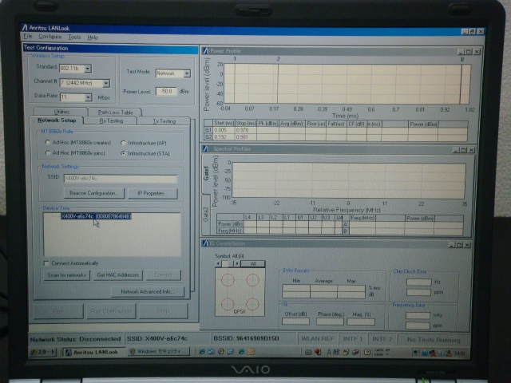Click the QPSK constellation diagram
511x383 pixels.
[x=240, y=292]
